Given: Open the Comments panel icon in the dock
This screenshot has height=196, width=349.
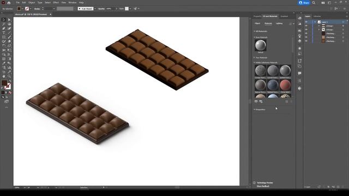Looking at the screenshot, I should [299, 73].
